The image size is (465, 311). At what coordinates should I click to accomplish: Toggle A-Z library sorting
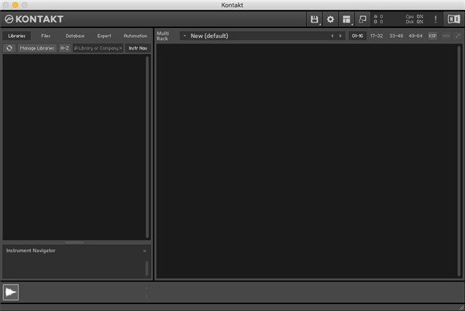coord(64,48)
